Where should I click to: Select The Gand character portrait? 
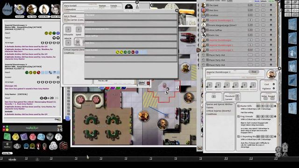(x=32, y=9)
